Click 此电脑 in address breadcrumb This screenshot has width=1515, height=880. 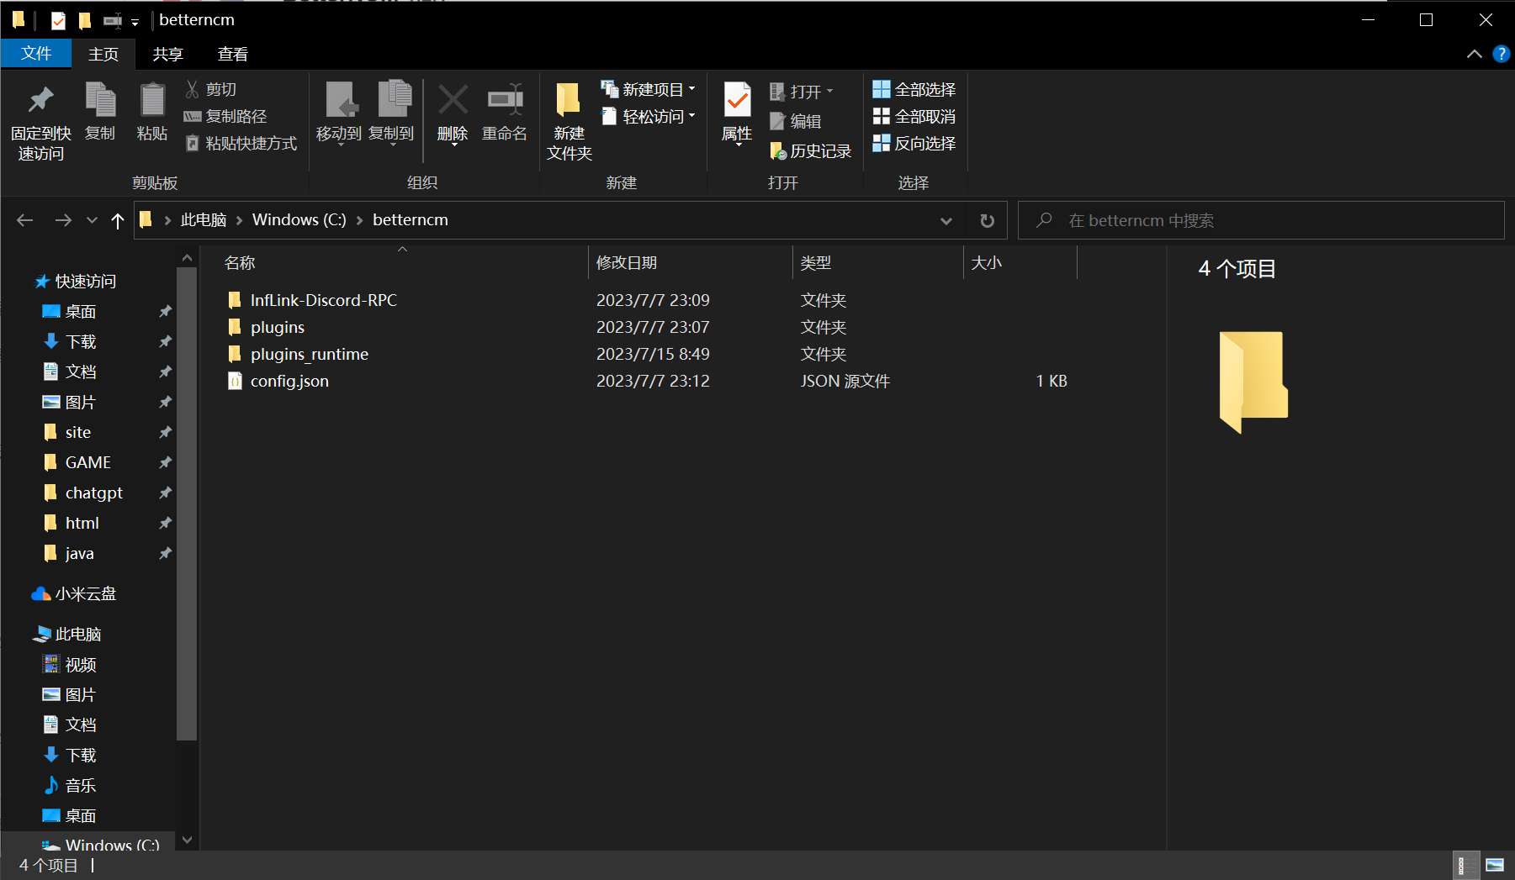[204, 219]
